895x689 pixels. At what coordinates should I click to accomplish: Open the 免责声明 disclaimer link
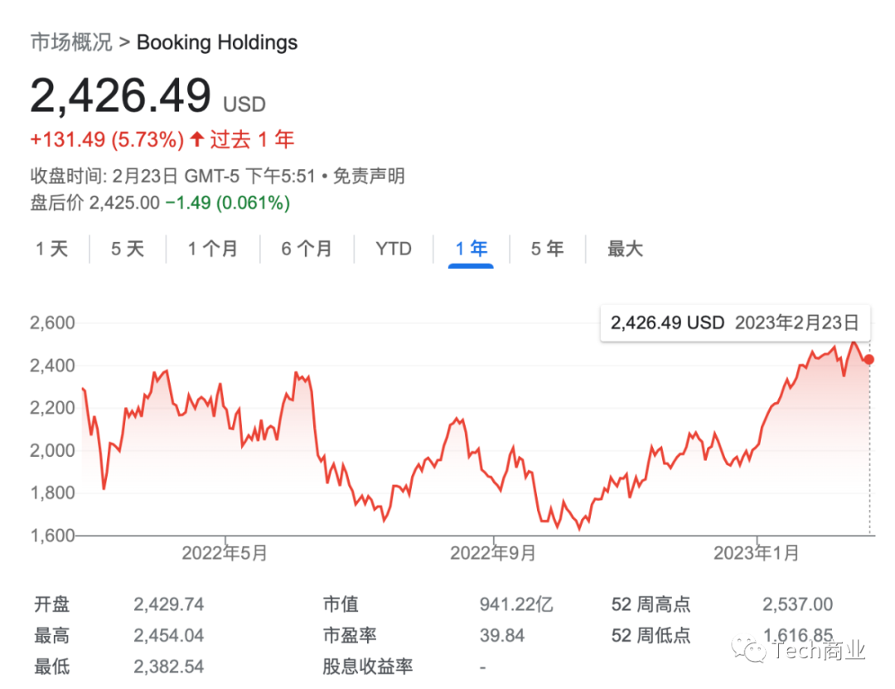tap(369, 176)
